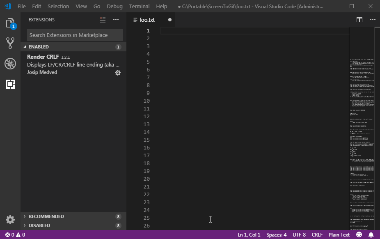
Task: Select the foo.txt editor tab
Action: (148, 19)
